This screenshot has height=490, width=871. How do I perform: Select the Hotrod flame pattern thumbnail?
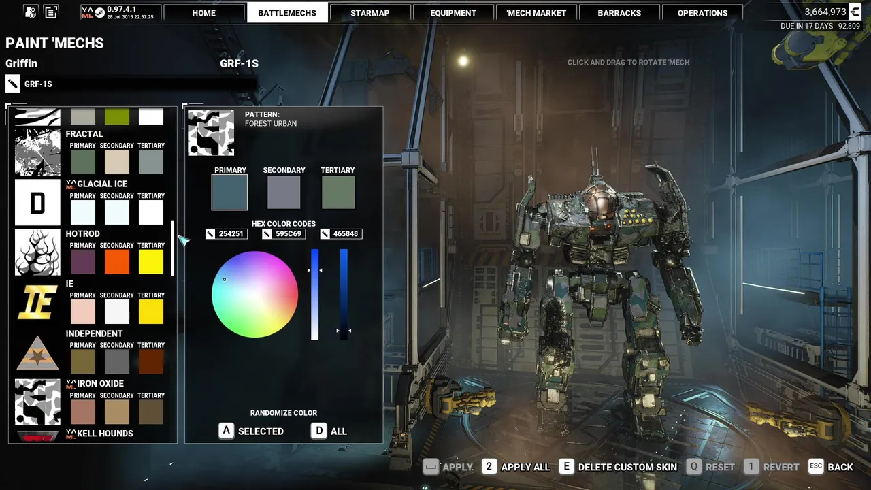tap(37, 252)
